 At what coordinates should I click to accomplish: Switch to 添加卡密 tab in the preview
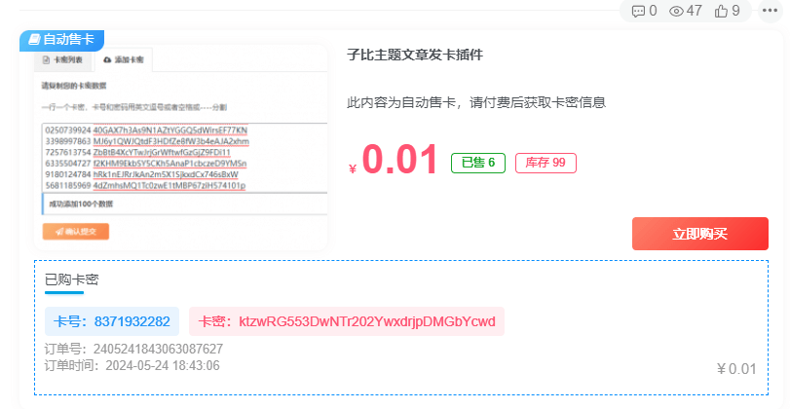[x=124, y=60]
